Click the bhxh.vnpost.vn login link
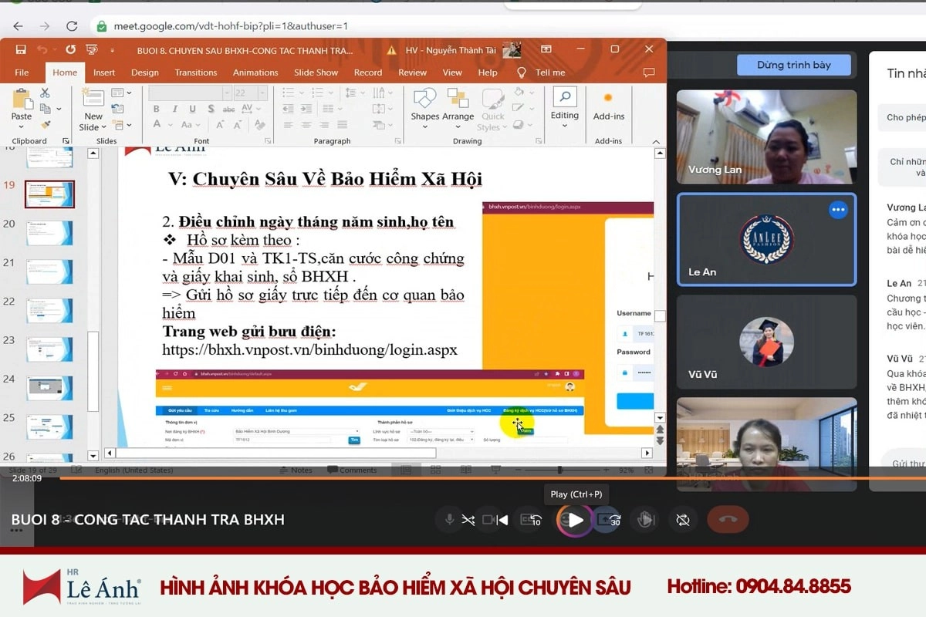 [x=309, y=350]
